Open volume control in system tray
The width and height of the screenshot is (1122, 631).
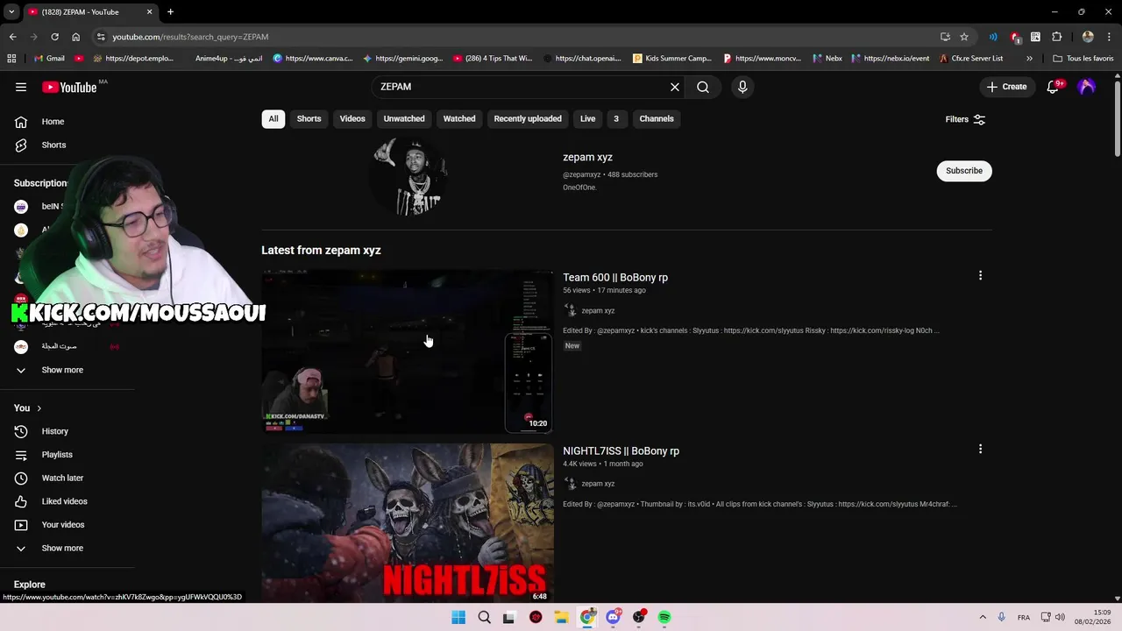(1061, 617)
